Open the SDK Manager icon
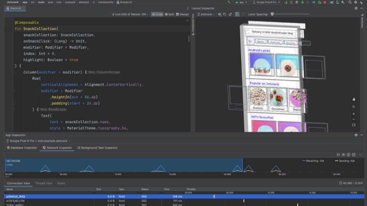This screenshot has height=206, width=367. tap(343, 2)
